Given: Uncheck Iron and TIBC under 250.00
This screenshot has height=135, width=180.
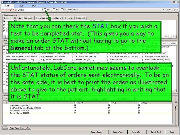Looking at the screenshot, I should 139,111.
